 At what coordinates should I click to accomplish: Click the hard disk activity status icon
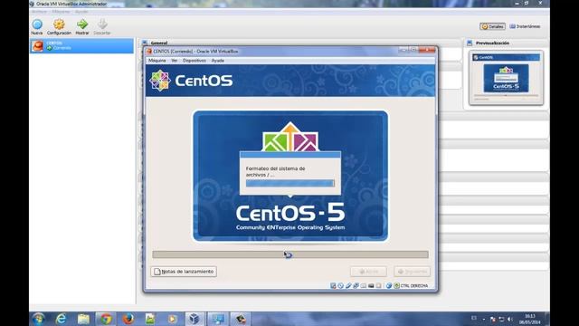333,286
